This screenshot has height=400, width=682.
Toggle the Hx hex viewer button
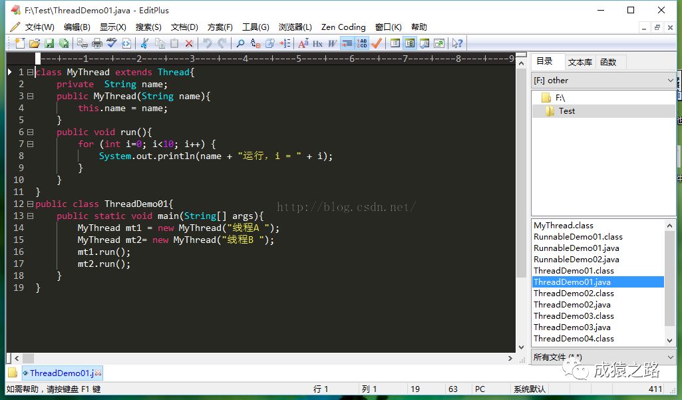tap(317, 43)
